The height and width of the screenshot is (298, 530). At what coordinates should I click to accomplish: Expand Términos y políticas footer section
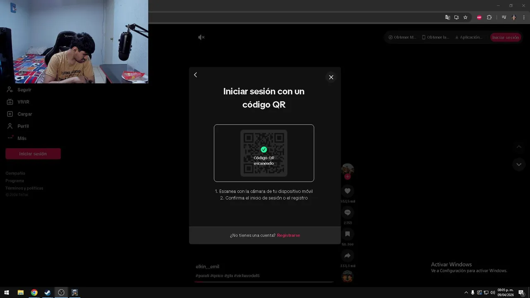24,188
